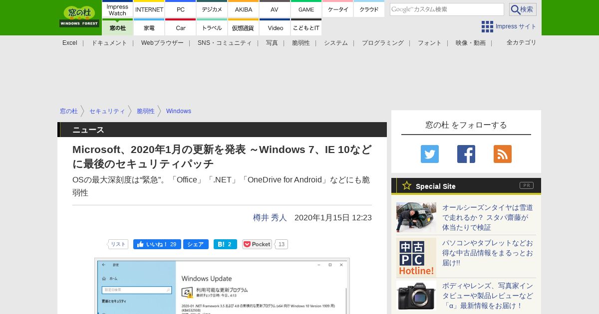Open the INTERNET tab

click(149, 9)
